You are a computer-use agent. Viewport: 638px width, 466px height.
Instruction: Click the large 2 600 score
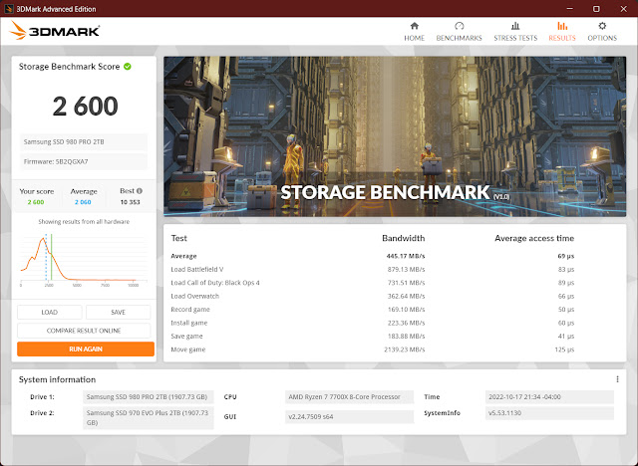tap(85, 106)
